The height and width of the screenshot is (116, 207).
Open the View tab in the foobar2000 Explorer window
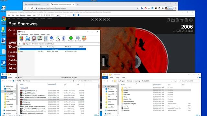point(124,77)
